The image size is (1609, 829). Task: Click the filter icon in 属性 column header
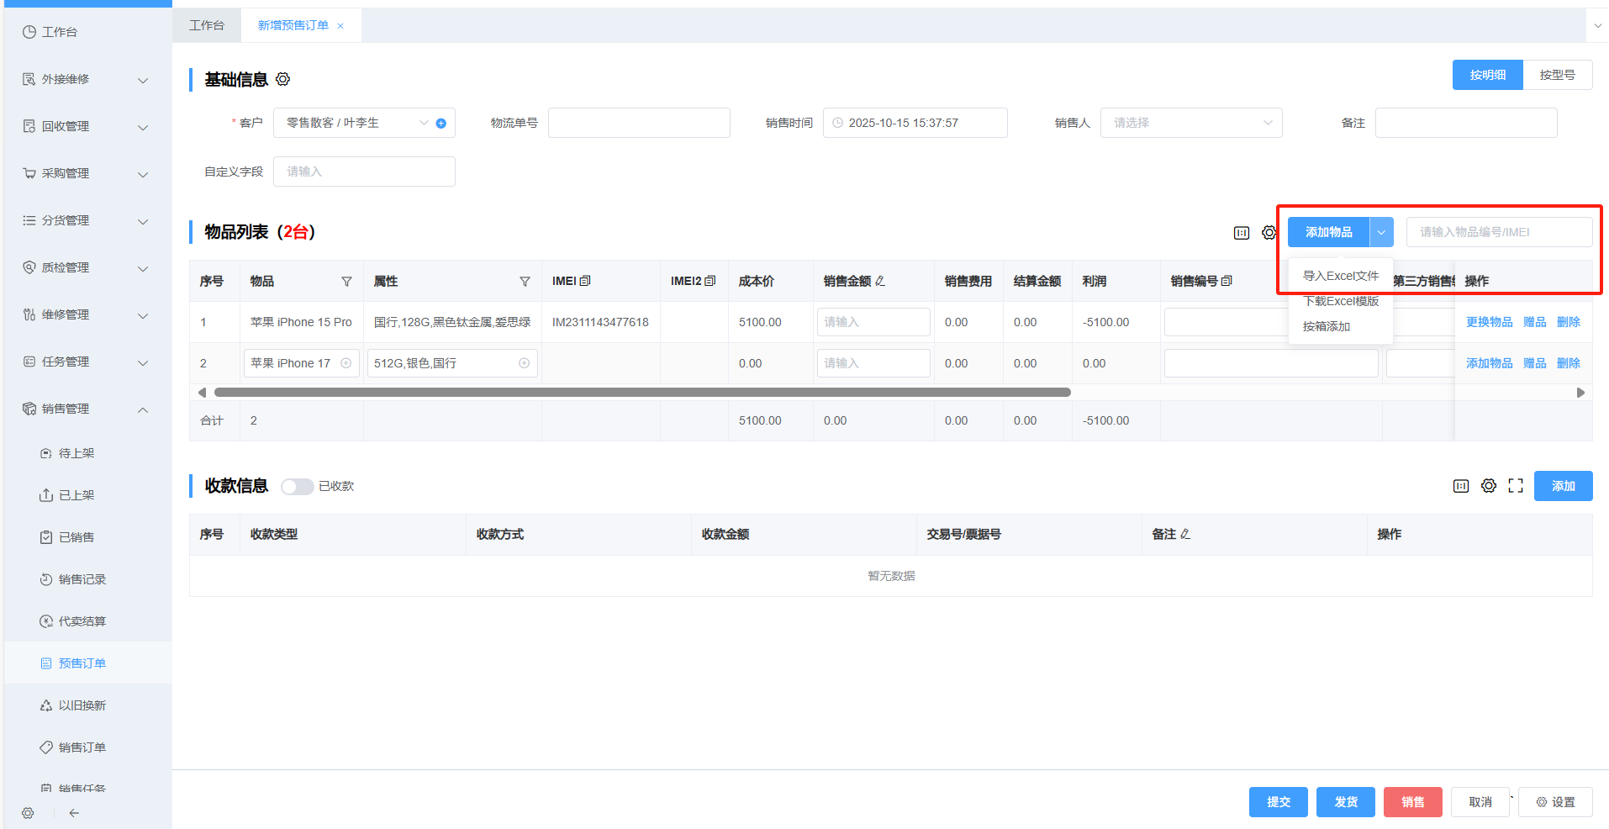525,282
